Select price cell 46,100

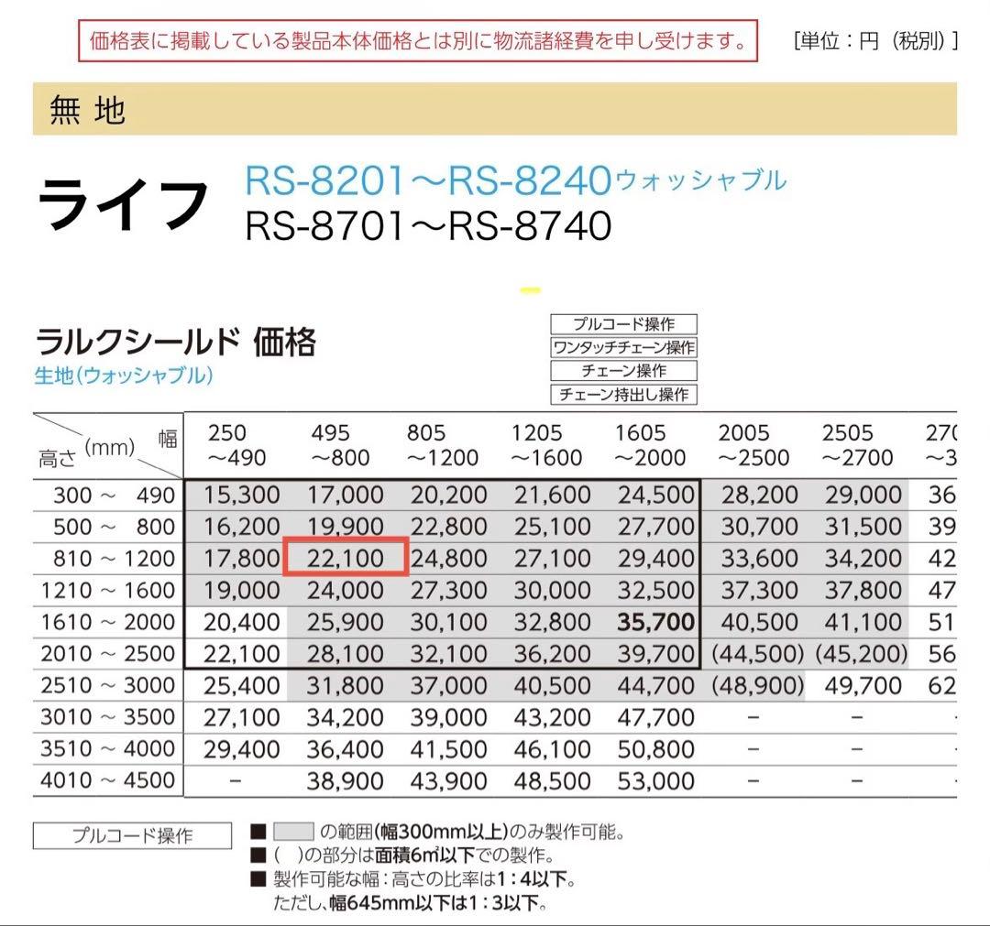(552, 748)
